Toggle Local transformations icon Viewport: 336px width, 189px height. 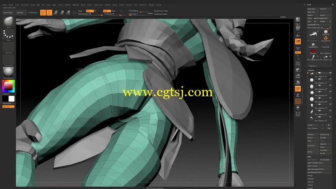click(x=298, y=41)
